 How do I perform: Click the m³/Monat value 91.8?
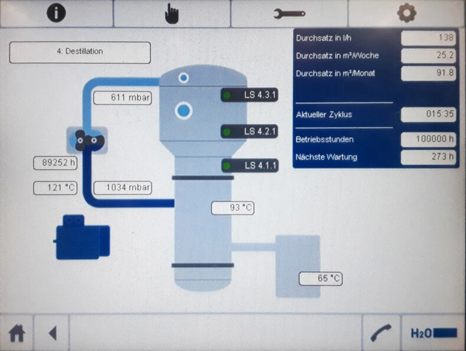(x=428, y=73)
